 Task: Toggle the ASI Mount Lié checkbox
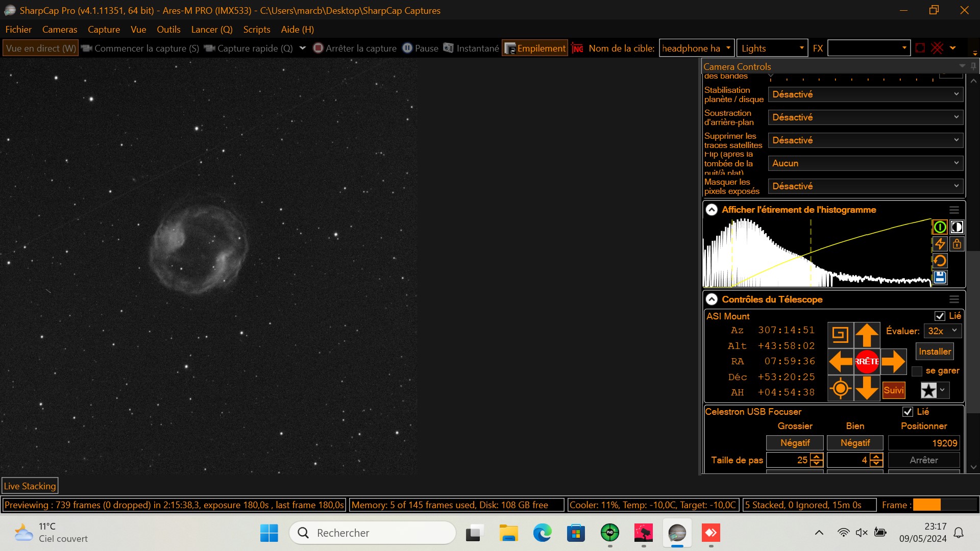tap(940, 316)
